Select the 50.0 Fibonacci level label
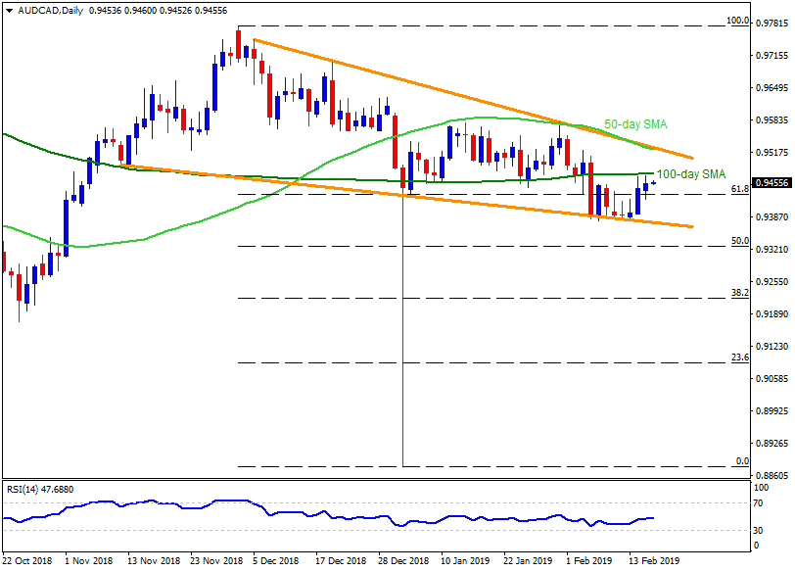Image resolution: width=795 pixels, height=572 pixels. (739, 241)
